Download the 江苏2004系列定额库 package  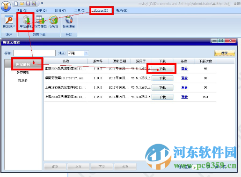(x=162, y=69)
